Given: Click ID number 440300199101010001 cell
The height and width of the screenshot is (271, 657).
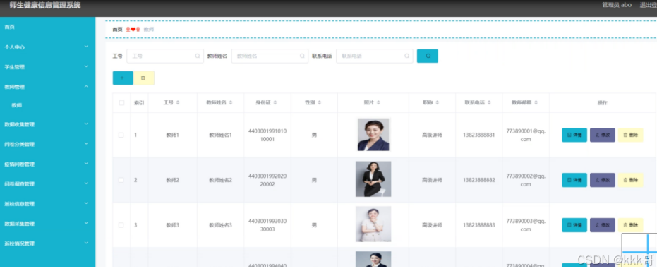Looking at the screenshot, I should point(267,135).
